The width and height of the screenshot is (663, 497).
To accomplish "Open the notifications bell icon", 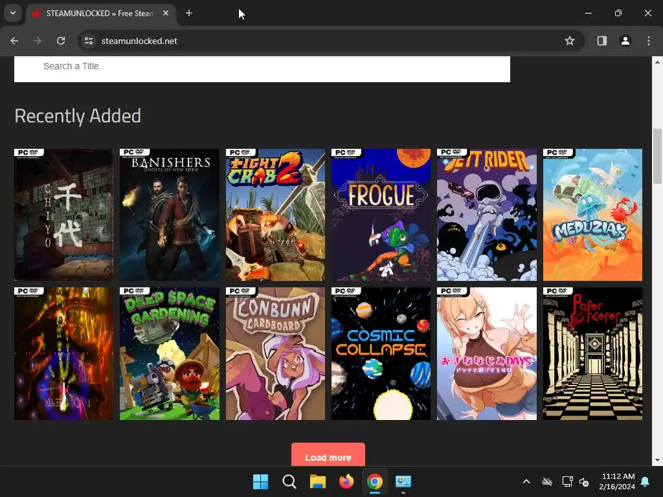I will [646, 481].
